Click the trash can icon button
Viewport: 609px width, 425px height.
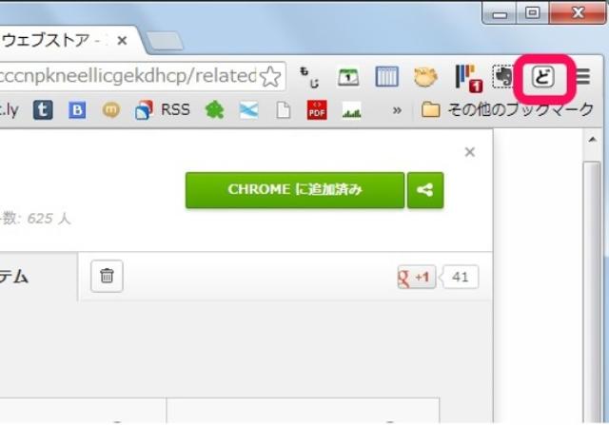(x=107, y=276)
